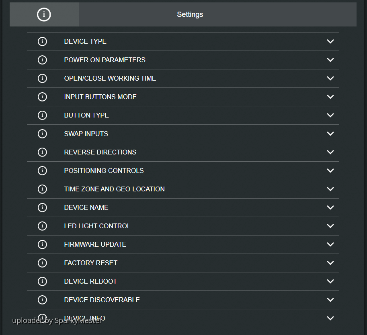Click the Firmware Update label
Viewport: 367px width, 335px height.
coord(95,244)
